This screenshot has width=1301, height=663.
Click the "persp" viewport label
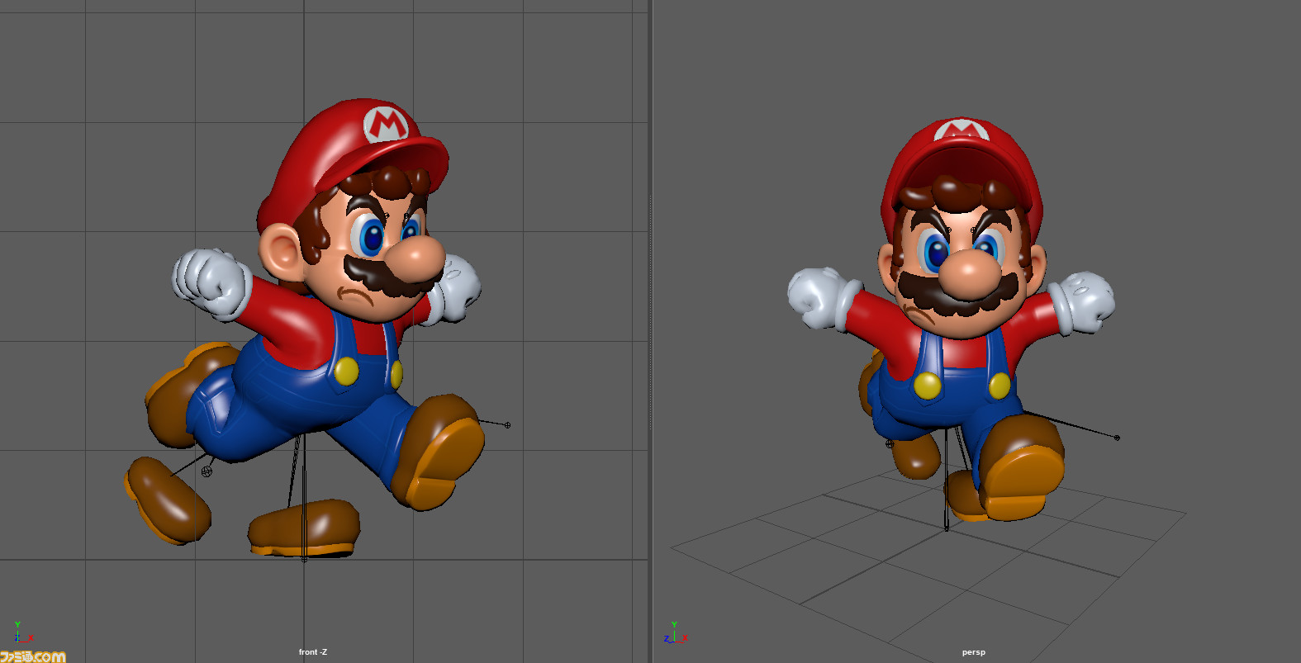(x=973, y=652)
